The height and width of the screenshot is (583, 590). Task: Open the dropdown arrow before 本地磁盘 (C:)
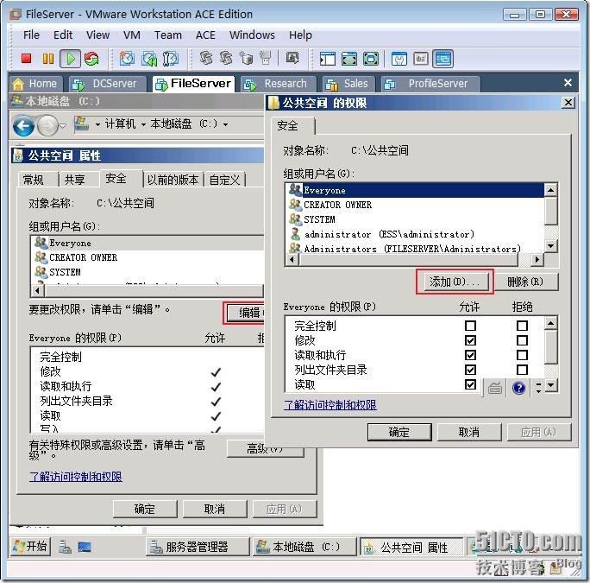click(143, 124)
